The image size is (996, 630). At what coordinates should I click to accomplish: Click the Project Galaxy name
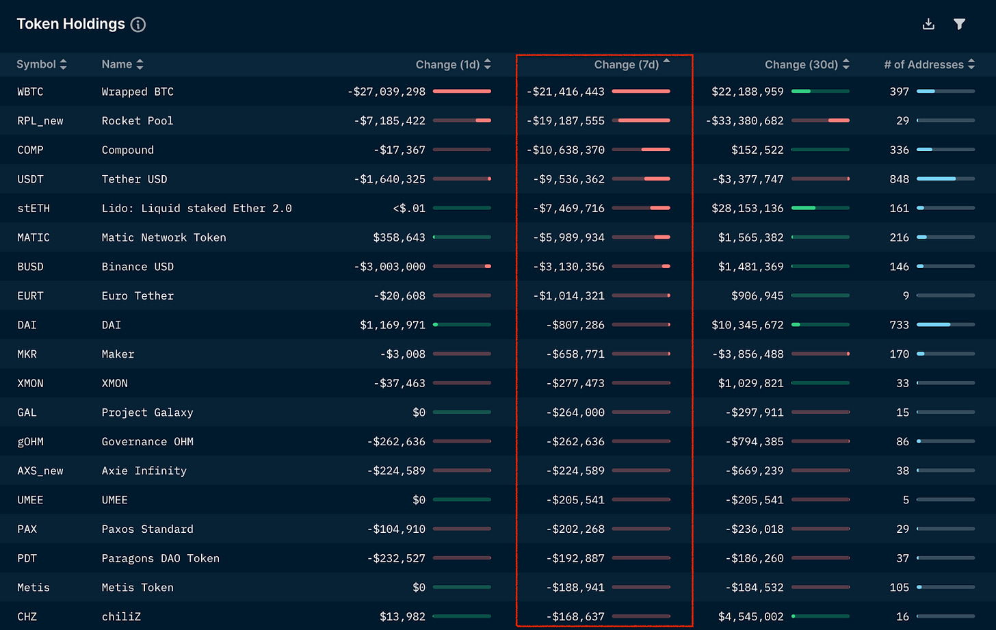[x=148, y=412]
